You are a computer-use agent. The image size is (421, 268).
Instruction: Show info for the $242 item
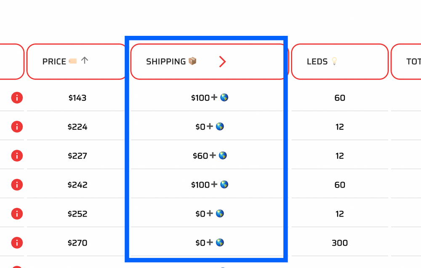pyautogui.click(x=17, y=185)
